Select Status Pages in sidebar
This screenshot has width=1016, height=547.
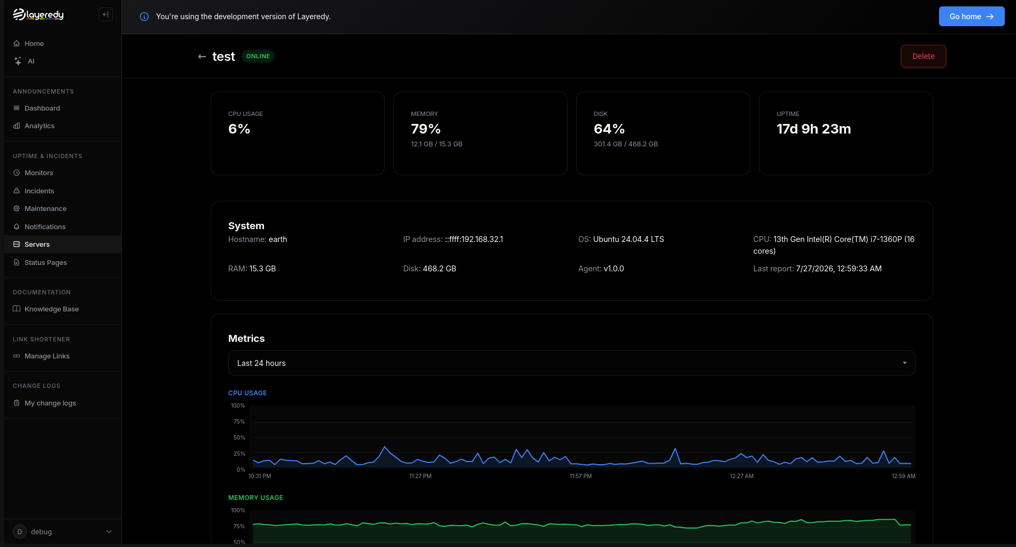63,263
